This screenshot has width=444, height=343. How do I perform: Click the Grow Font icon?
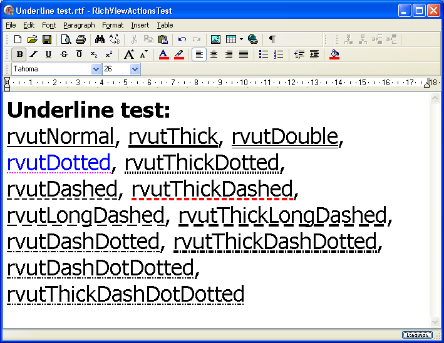[x=128, y=54]
